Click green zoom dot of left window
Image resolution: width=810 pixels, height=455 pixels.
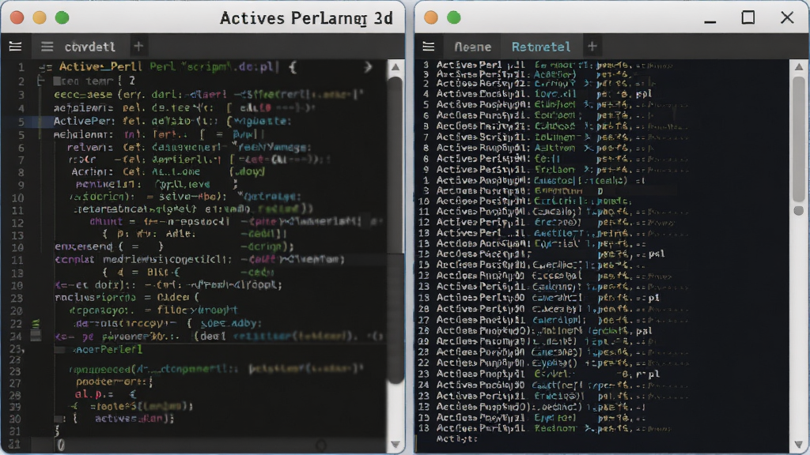[x=62, y=17]
